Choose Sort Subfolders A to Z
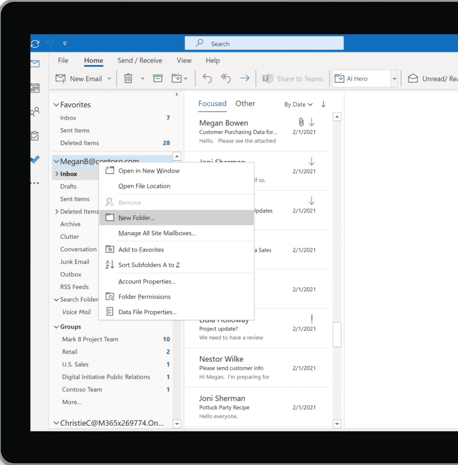 177,265
